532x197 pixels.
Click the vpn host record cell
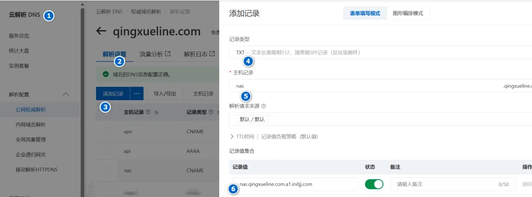(128, 131)
